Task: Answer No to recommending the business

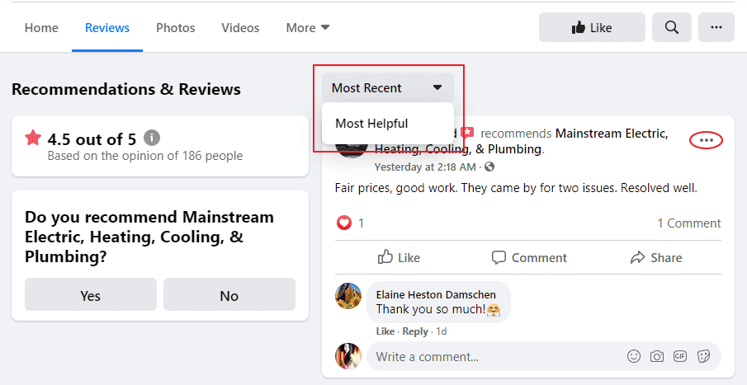Action: [x=229, y=294]
